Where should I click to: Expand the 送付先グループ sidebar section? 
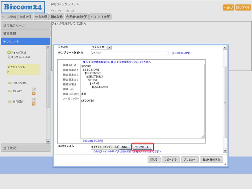point(25,26)
